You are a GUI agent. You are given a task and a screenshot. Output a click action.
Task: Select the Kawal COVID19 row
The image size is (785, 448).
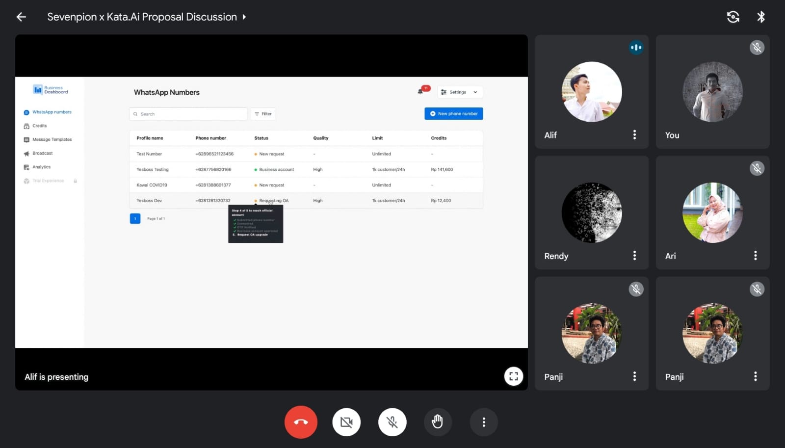tap(306, 185)
